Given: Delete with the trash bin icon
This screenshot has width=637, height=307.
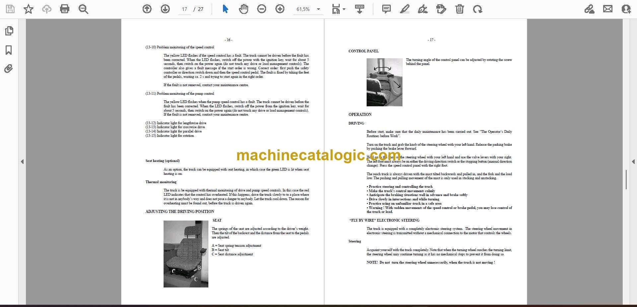Looking at the screenshot, I should pos(460,9).
